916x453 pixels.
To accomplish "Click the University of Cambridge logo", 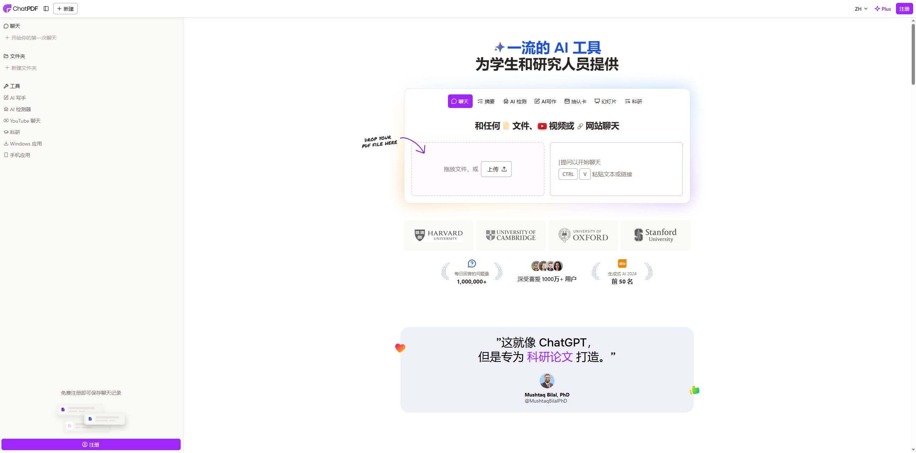I will 511,235.
